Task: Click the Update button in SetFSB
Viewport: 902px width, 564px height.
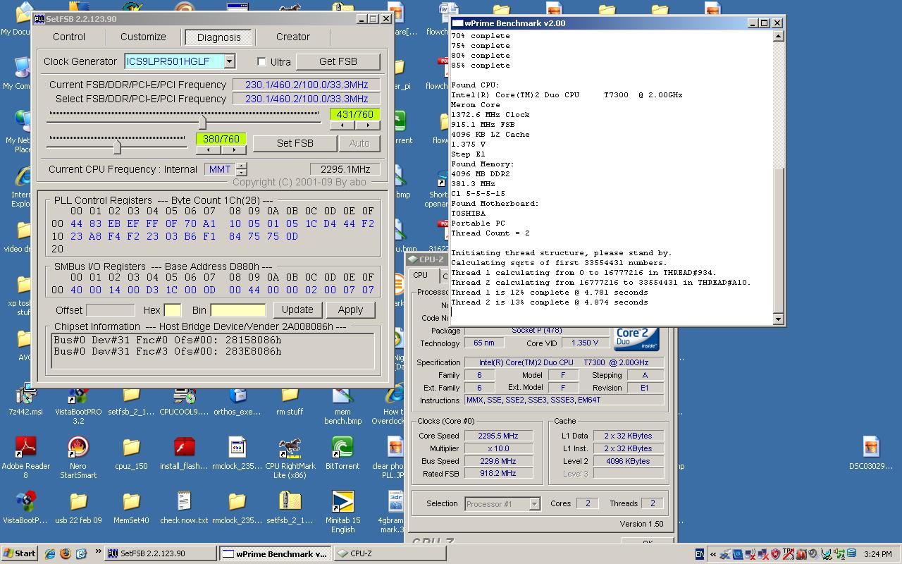Action: pos(297,309)
